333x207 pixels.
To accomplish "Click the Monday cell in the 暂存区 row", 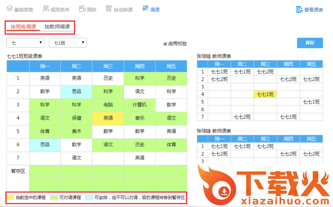I will click(45, 171).
